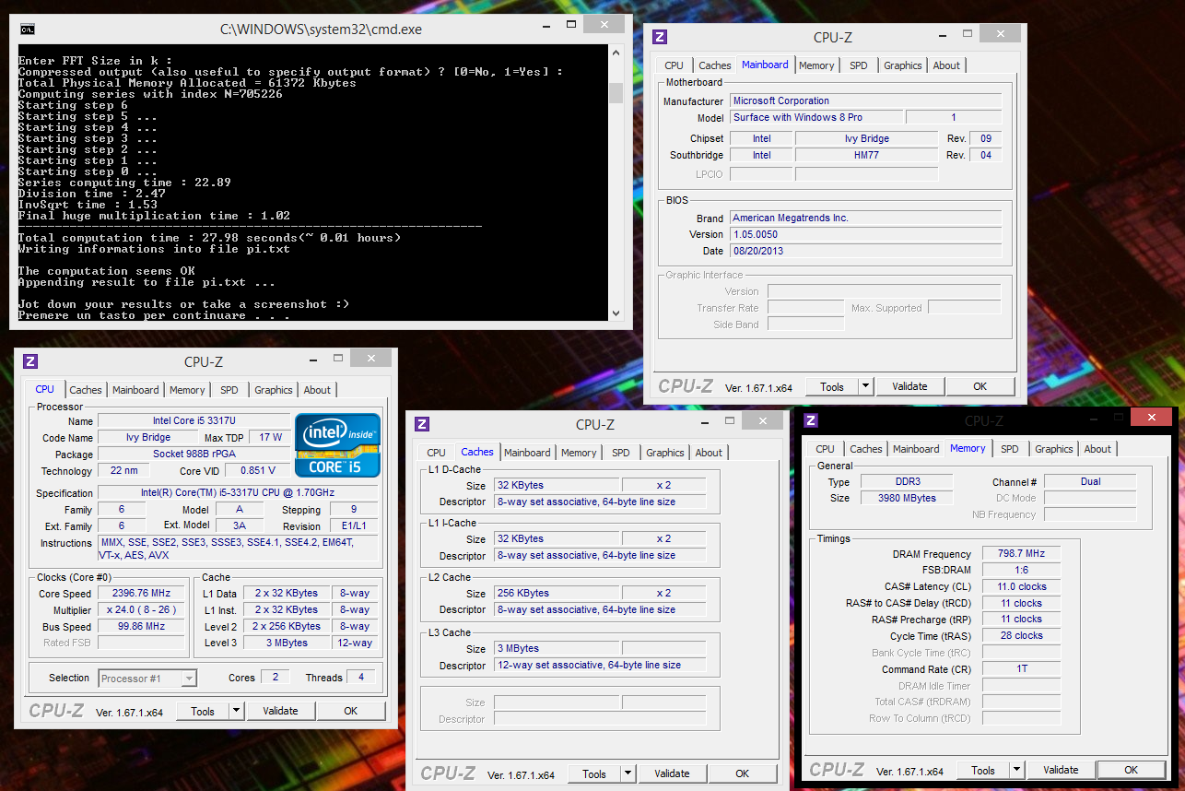Click the Total computation time line in cmd
1185x791 pixels.
(x=209, y=238)
